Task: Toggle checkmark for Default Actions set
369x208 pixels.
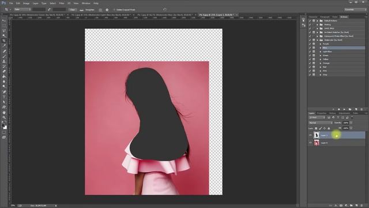Action: click(310, 21)
